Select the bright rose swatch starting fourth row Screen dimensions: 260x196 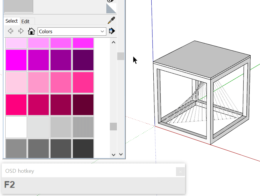16,105
